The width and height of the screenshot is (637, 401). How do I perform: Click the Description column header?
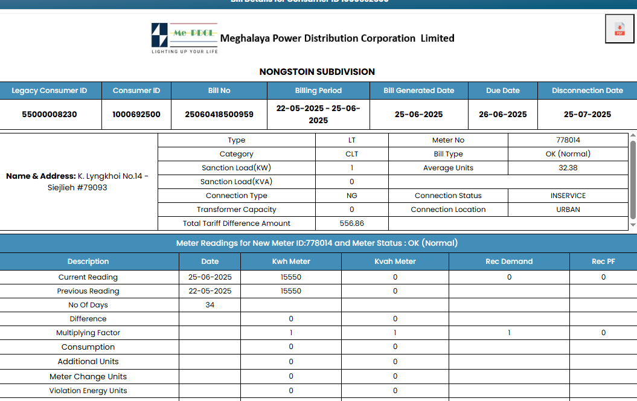[88, 261]
